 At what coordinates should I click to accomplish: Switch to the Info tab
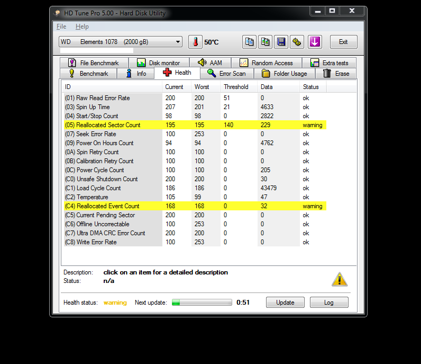[136, 74]
